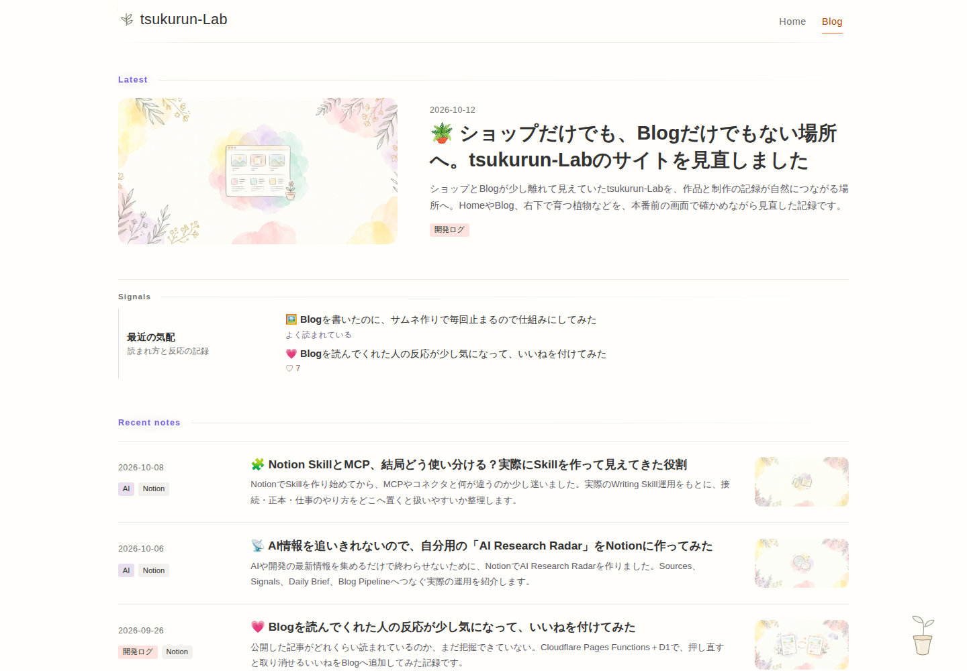Click the satellite emoji of AI Research Radar post
This screenshot has width=967, height=671.
coord(257,546)
